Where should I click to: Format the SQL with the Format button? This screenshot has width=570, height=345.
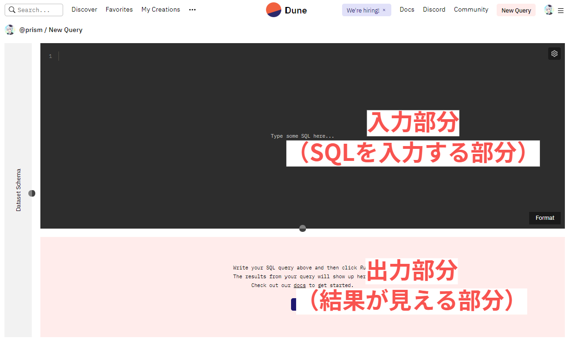click(x=544, y=217)
